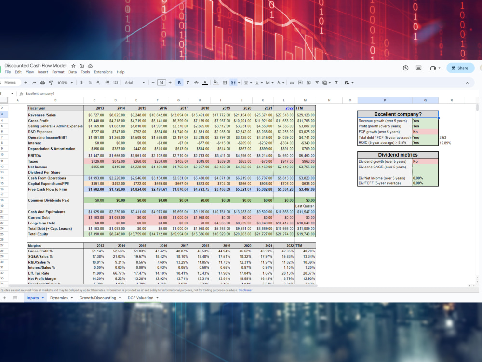The height and width of the screenshot is (362, 482).
Task: Create a filter
Action: pos(317,83)
